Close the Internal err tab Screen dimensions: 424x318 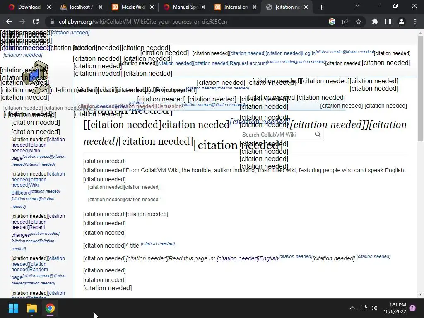[255, 7]
